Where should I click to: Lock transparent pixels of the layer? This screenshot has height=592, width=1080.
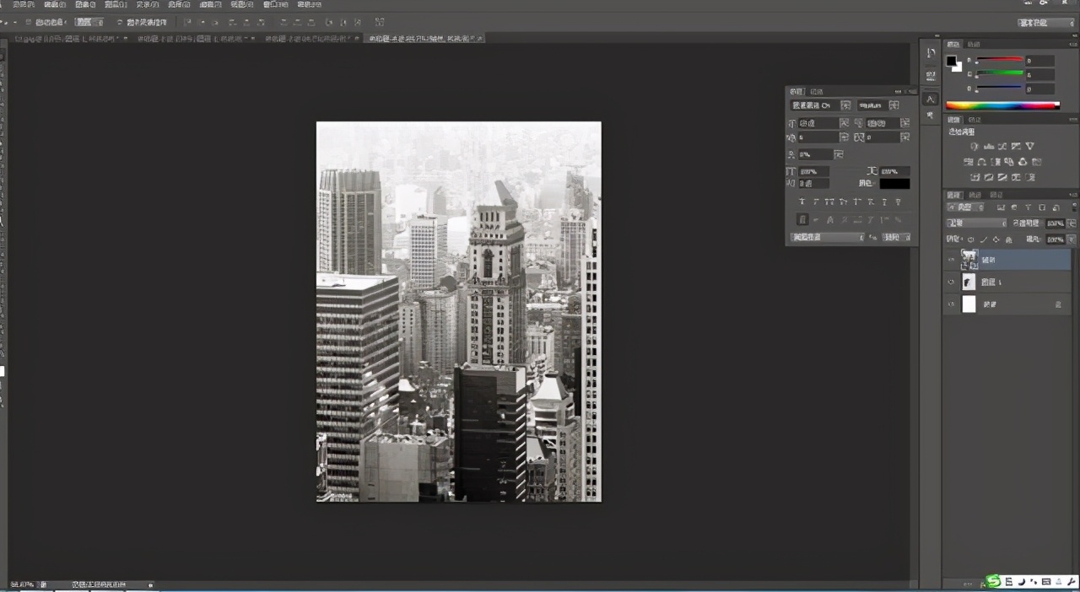coord(970,239)
